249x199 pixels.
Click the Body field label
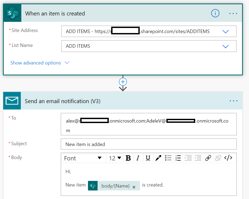17,157
